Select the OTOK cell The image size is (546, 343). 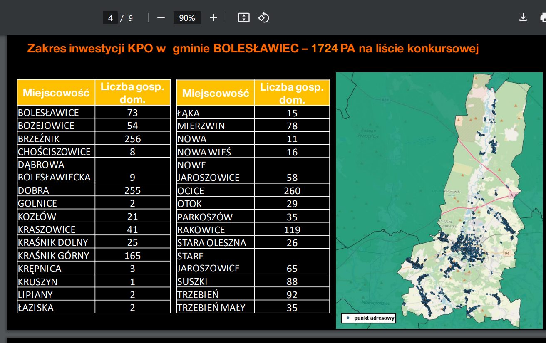215,203
